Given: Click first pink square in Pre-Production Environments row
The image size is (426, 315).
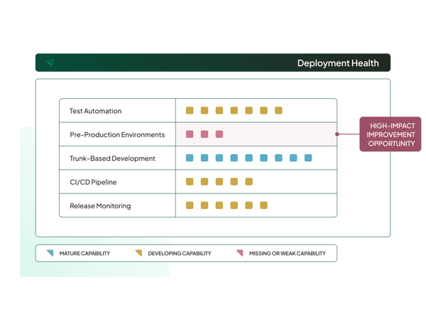Looking at the screenshot, I should (x=190, y=134).
